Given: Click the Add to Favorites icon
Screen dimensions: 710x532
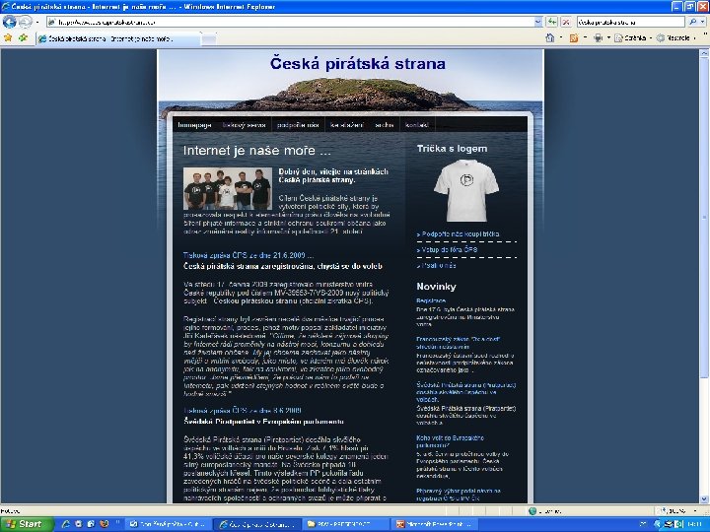Looking at the screenshot, I should pos(23,38).
